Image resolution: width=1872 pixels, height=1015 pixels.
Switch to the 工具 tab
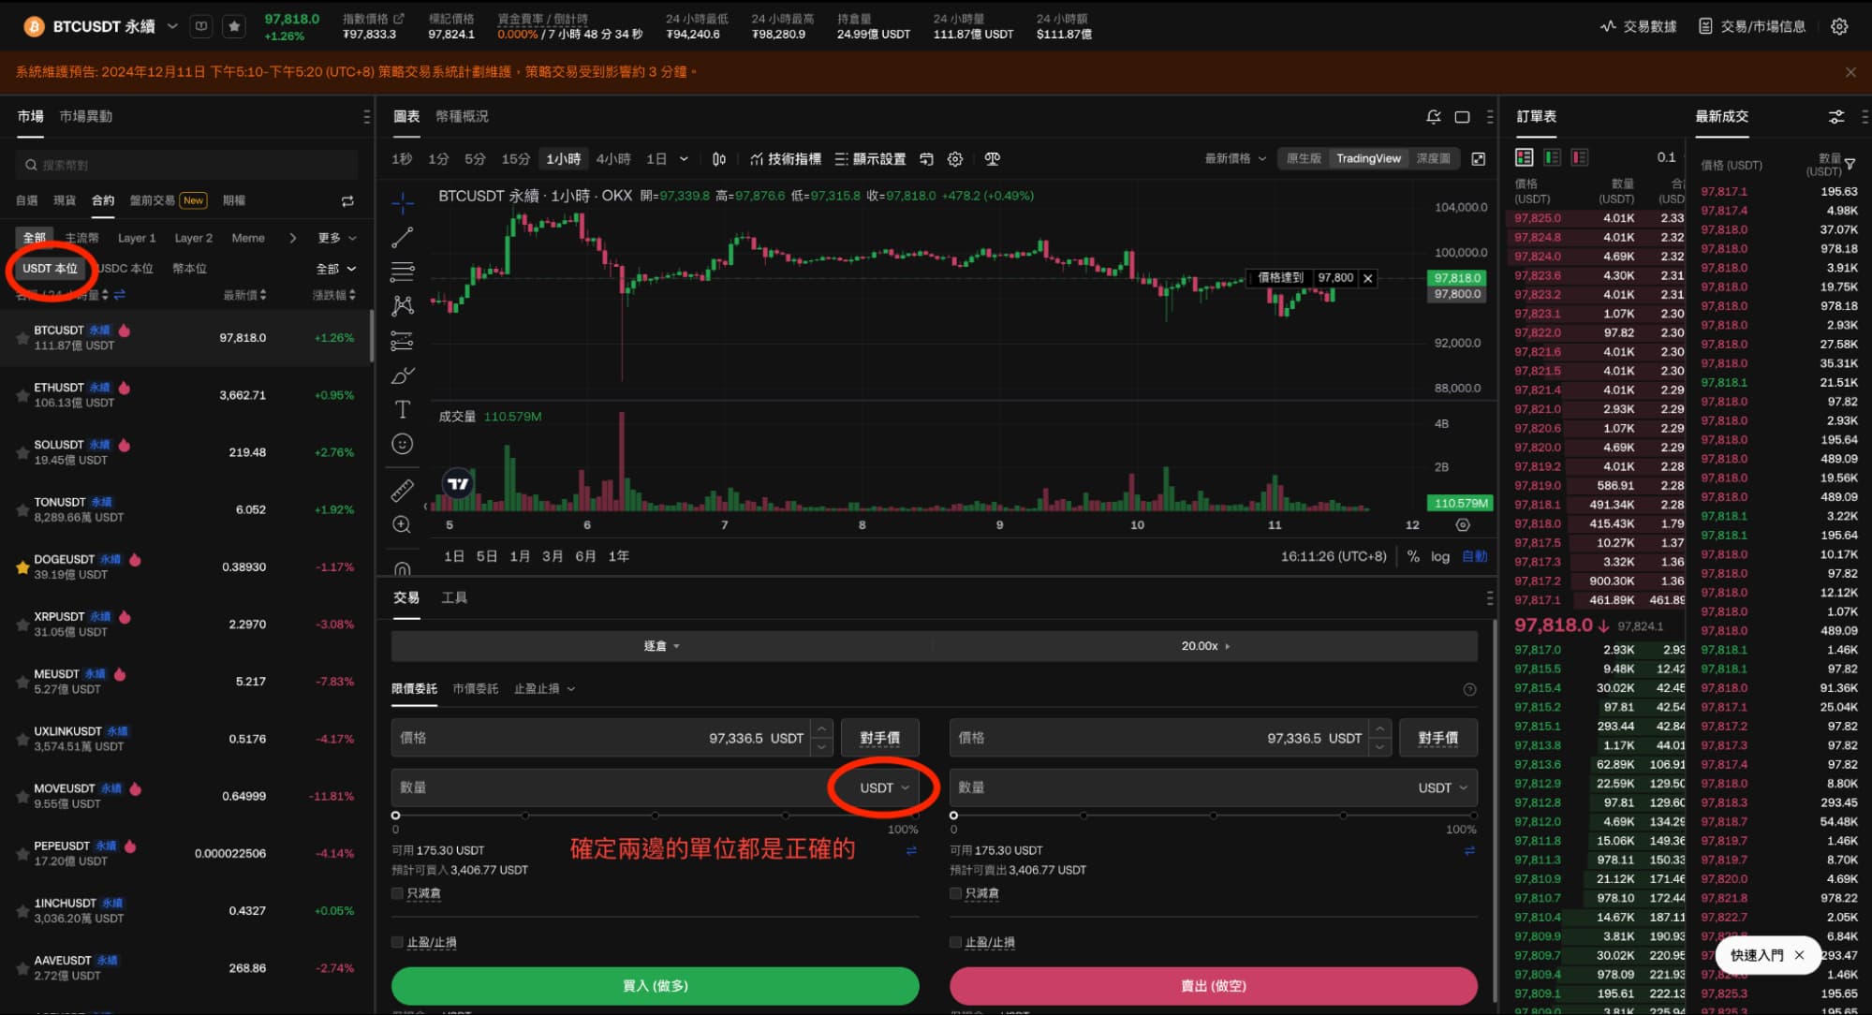point(454,597)
